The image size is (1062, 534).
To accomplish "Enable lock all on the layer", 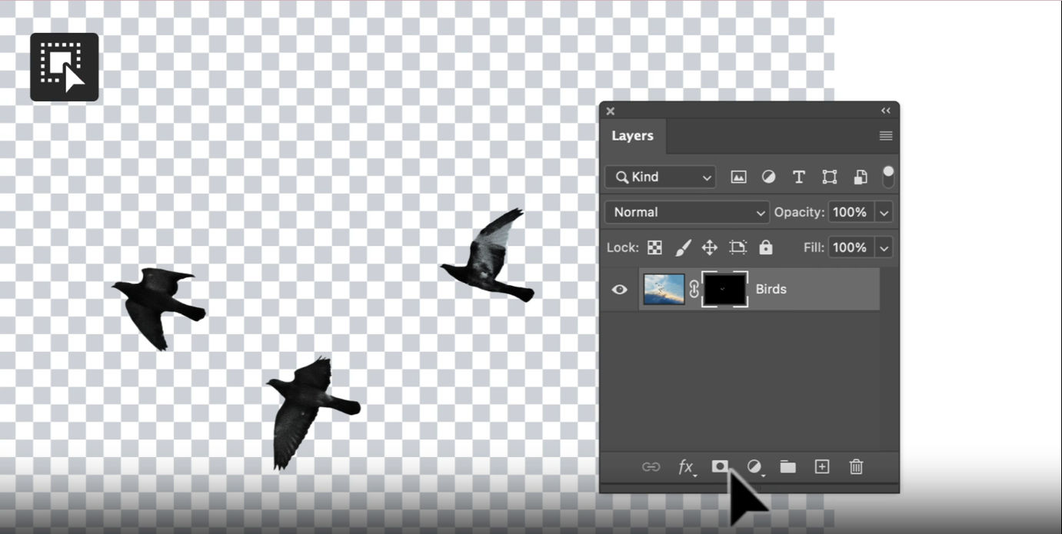I will point(765,247).
